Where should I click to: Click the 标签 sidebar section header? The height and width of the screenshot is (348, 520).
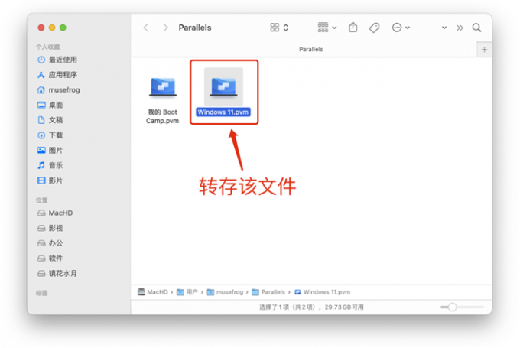[x=41, y=293]
